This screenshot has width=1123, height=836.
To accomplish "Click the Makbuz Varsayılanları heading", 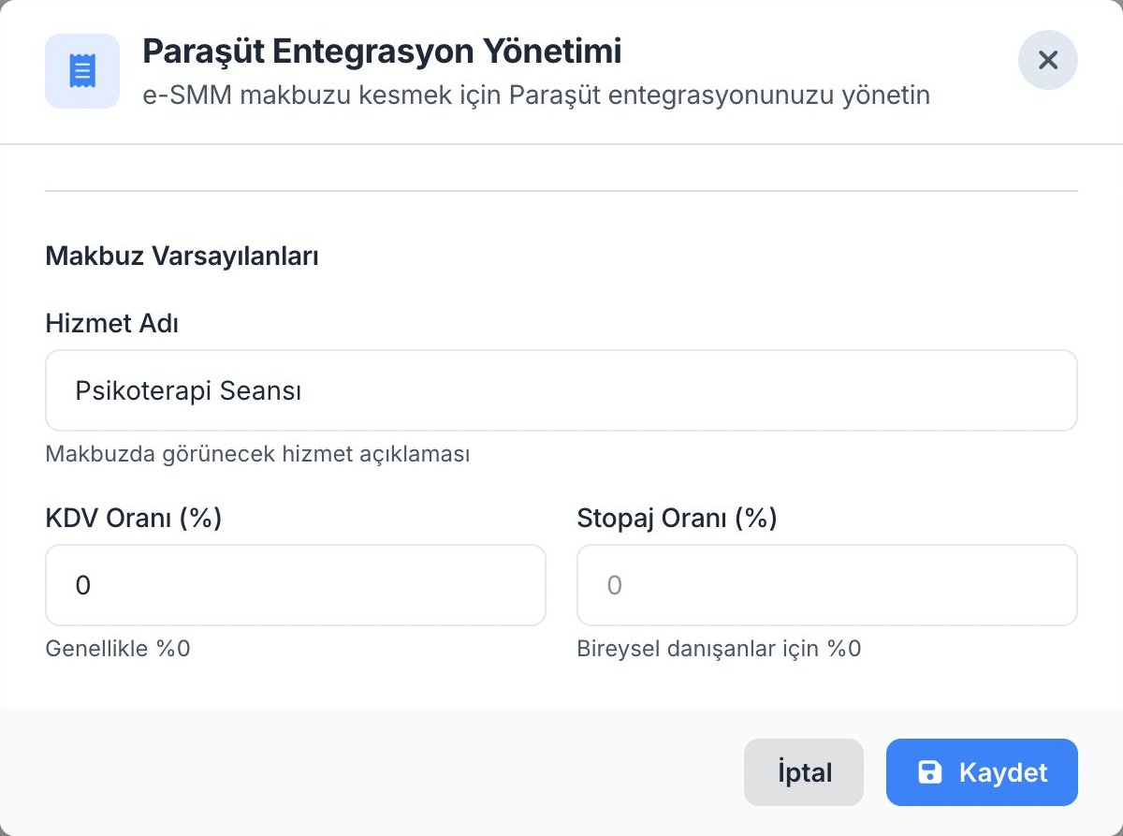I will point(182,256).
